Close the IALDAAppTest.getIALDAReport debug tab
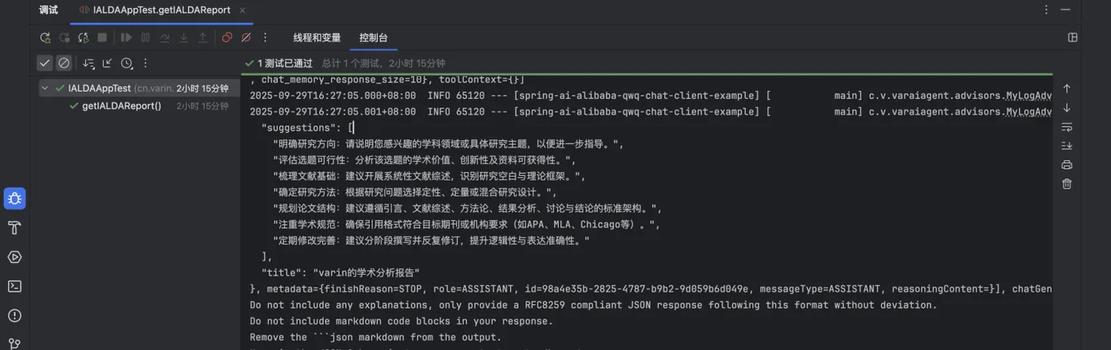The image size is (1111, 350). 243,10
